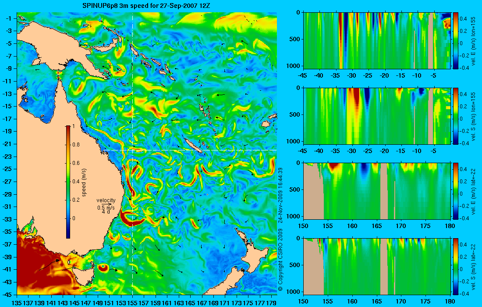Click the "speed (m/s)" colorbar label
Image resolution: width=482 pixels, height=307 pixels.
pos(84,182)
